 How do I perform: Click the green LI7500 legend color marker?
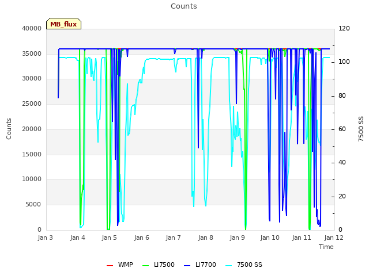146,266
